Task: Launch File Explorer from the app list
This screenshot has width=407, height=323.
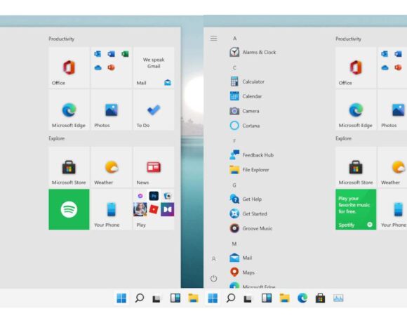Action: point(249,170)
